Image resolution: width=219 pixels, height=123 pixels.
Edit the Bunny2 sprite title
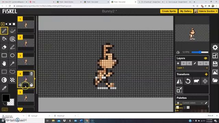[109, 11]
